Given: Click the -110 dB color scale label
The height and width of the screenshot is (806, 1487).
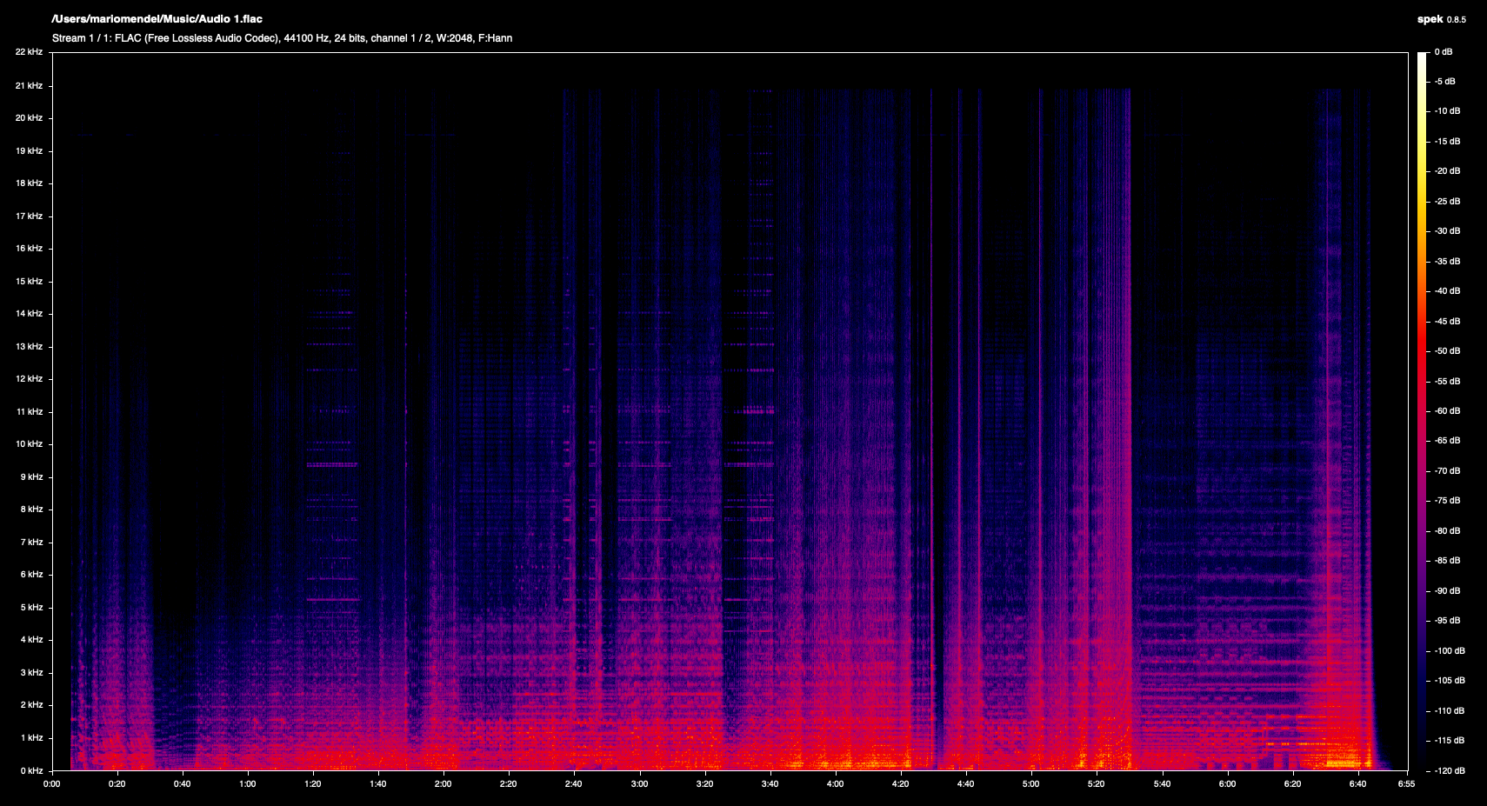Looking at the screenshot, I should tap(1450, 711).
